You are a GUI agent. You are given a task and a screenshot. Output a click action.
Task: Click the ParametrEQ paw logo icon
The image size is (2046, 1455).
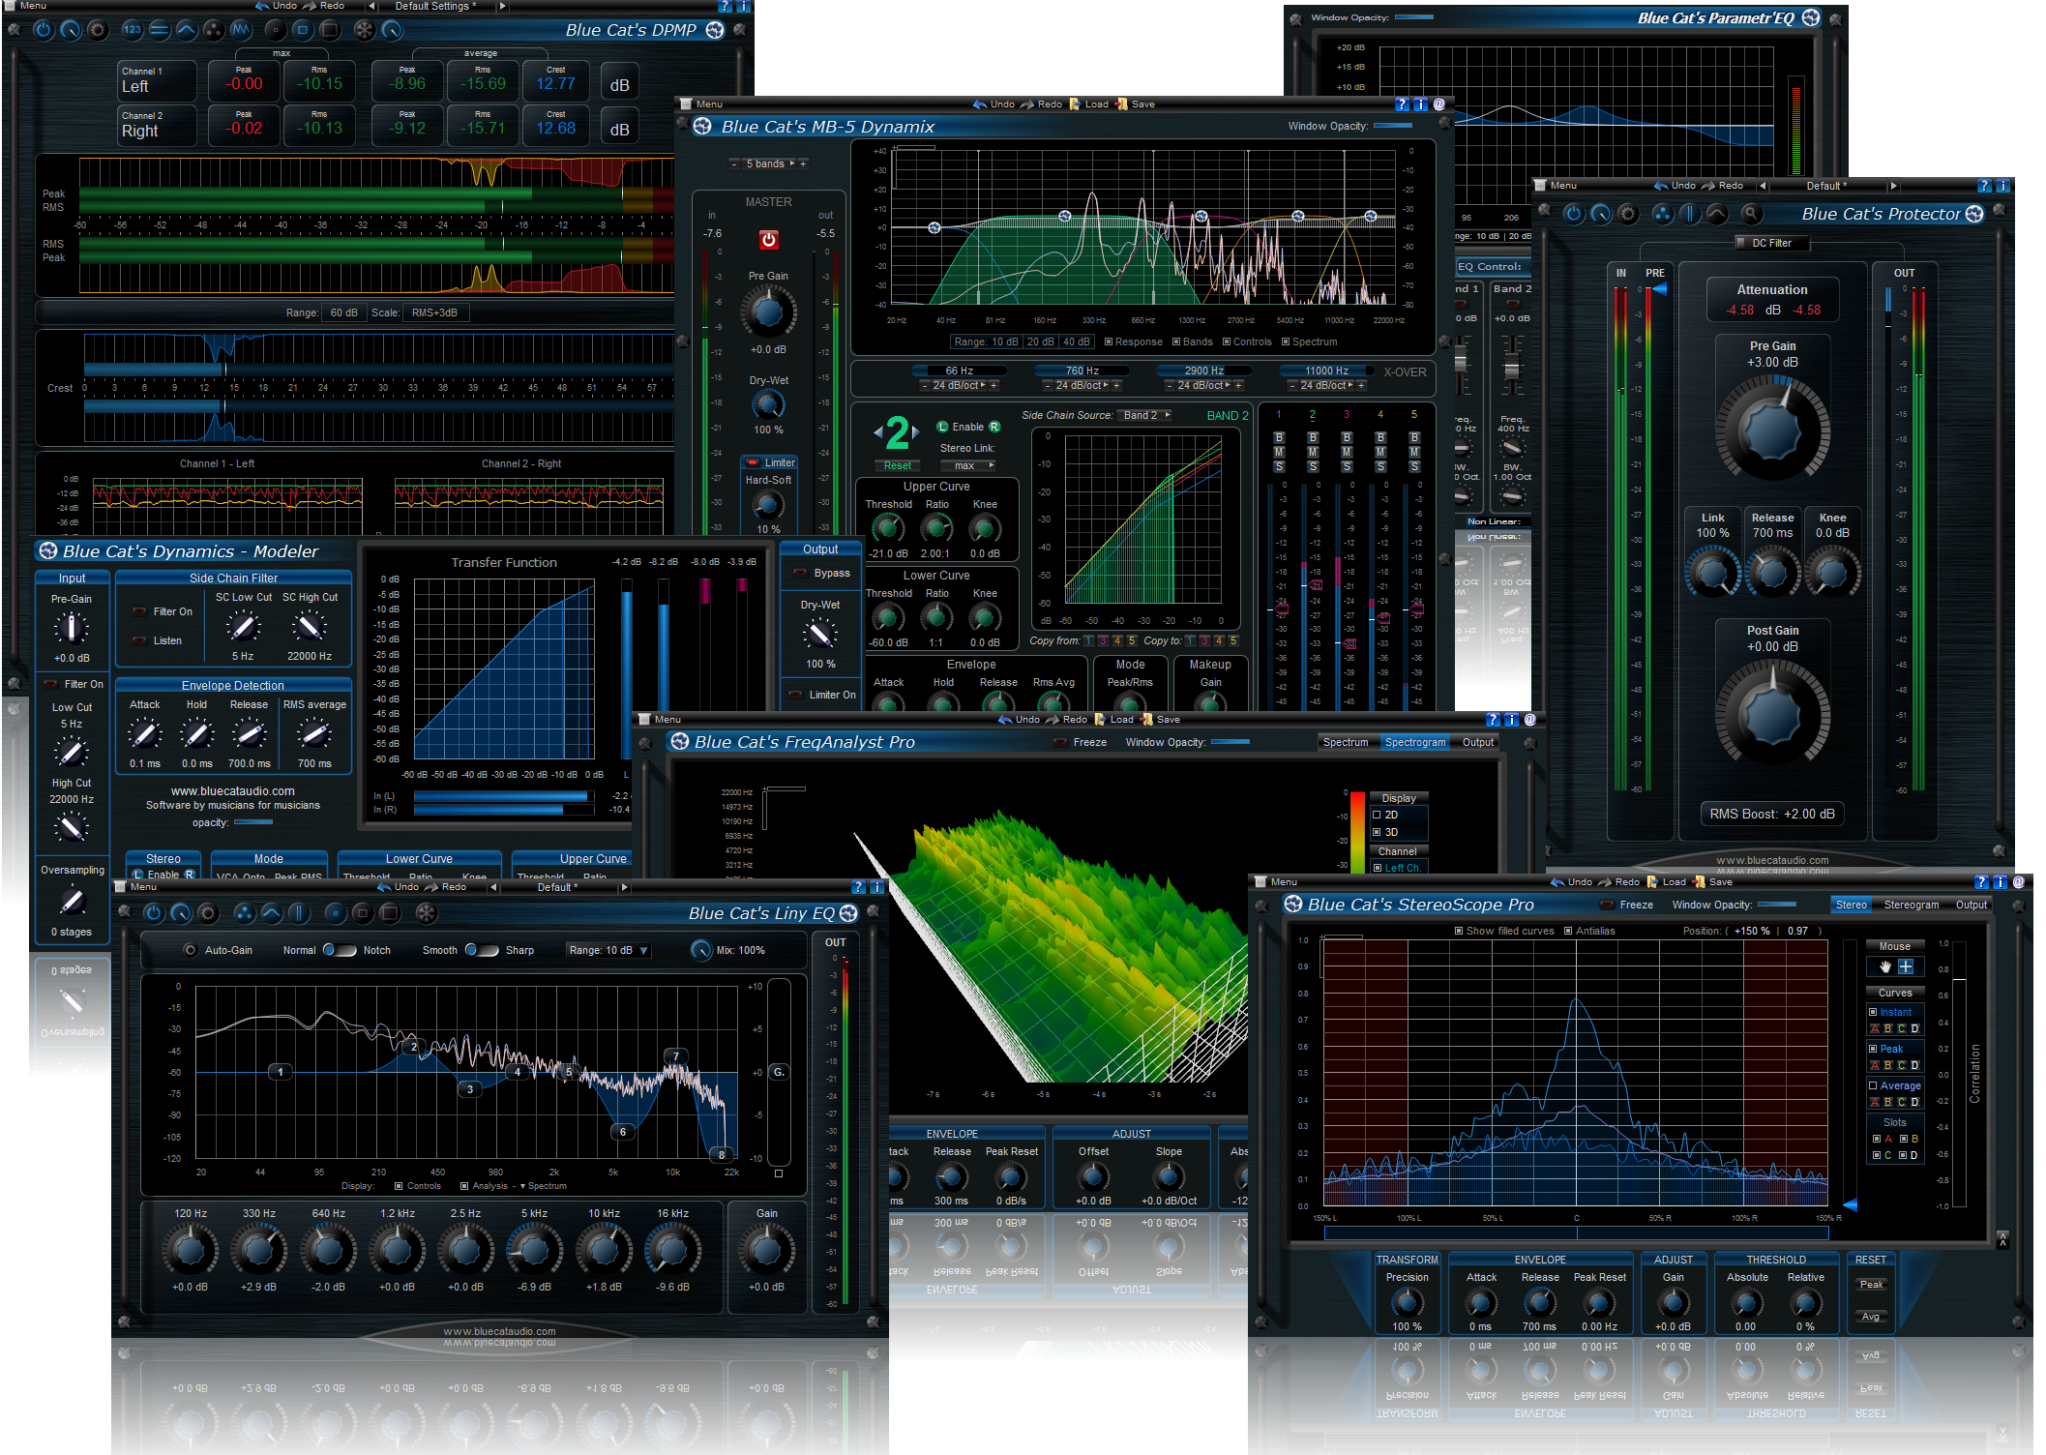[1811, 17]
